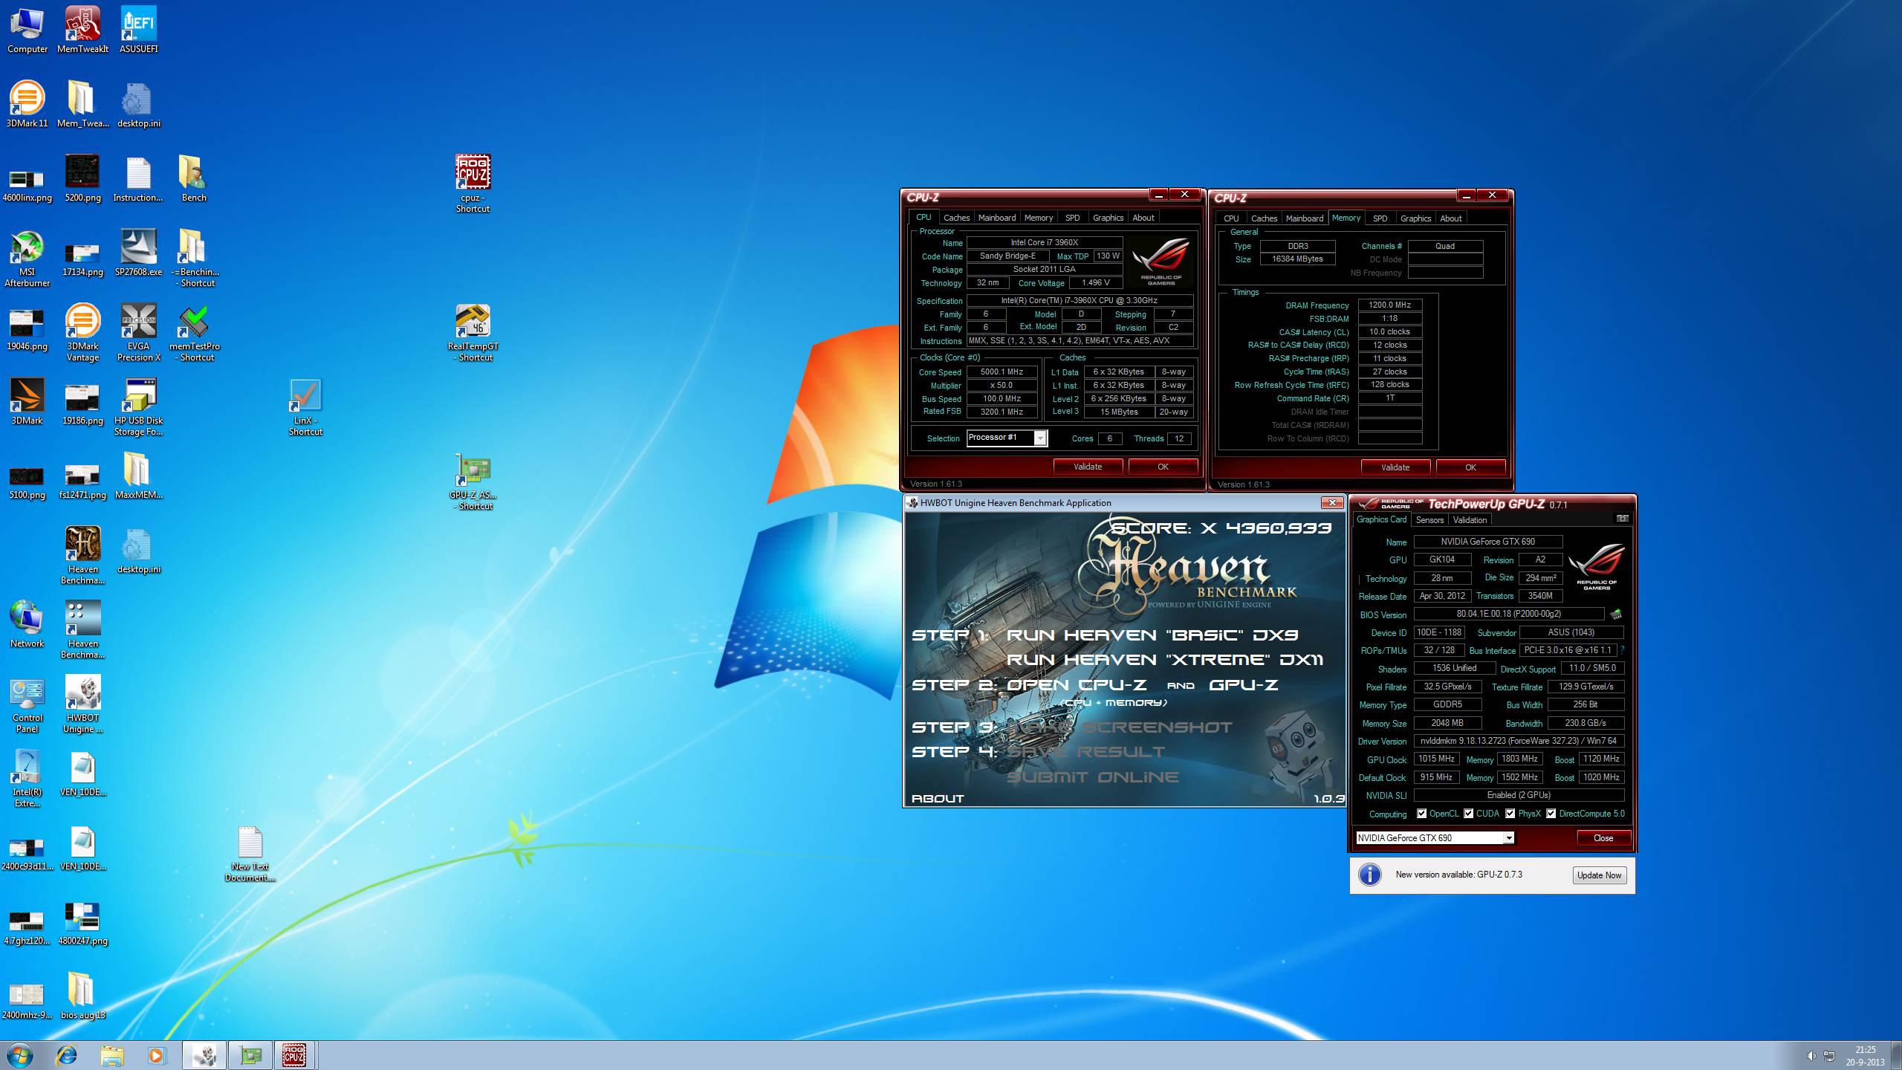Click the BIOS save chip icon in GPU-Z
This screenshot has width=1902, height=1070.
pyautogui.click(x=1615, y=615)
